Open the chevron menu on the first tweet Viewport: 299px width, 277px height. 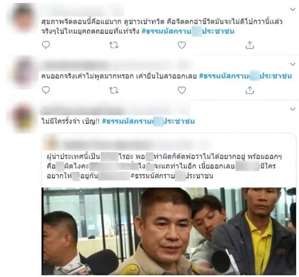[x=293, y=9]
